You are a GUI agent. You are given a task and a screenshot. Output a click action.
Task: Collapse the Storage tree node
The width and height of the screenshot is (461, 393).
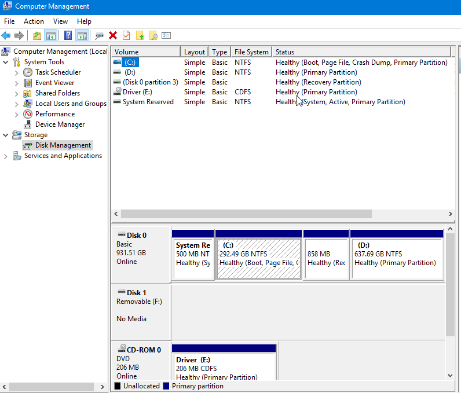[6, 135]
